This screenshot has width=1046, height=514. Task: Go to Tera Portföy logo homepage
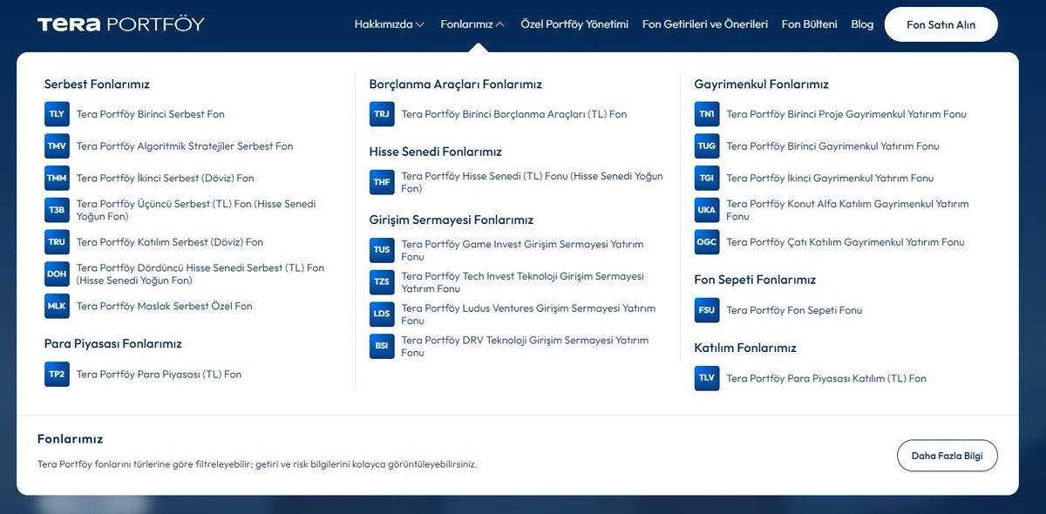(120, 24)
